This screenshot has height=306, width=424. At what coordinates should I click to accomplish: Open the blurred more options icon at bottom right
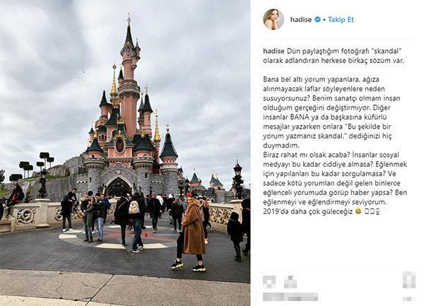409,299
